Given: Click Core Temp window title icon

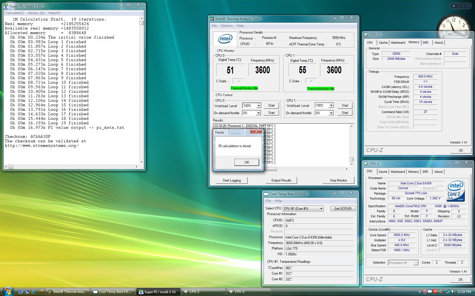Looking at the screenshot, I should click(x=266, y=194).
